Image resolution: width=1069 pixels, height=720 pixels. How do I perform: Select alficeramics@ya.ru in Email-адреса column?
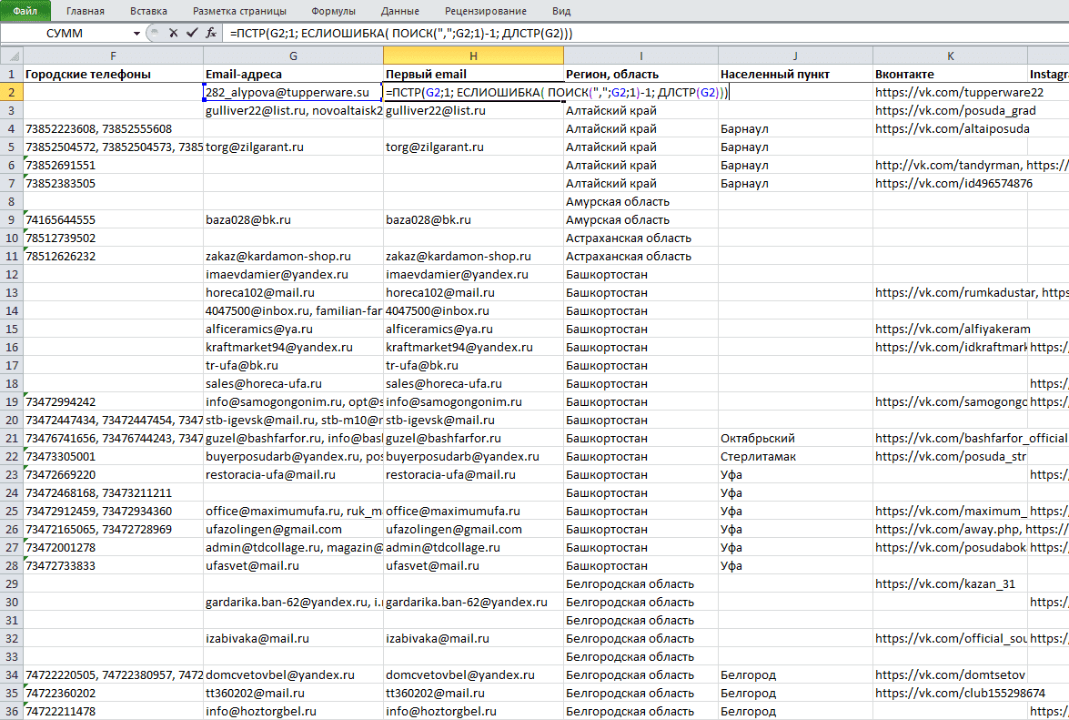tap(293, 329)
